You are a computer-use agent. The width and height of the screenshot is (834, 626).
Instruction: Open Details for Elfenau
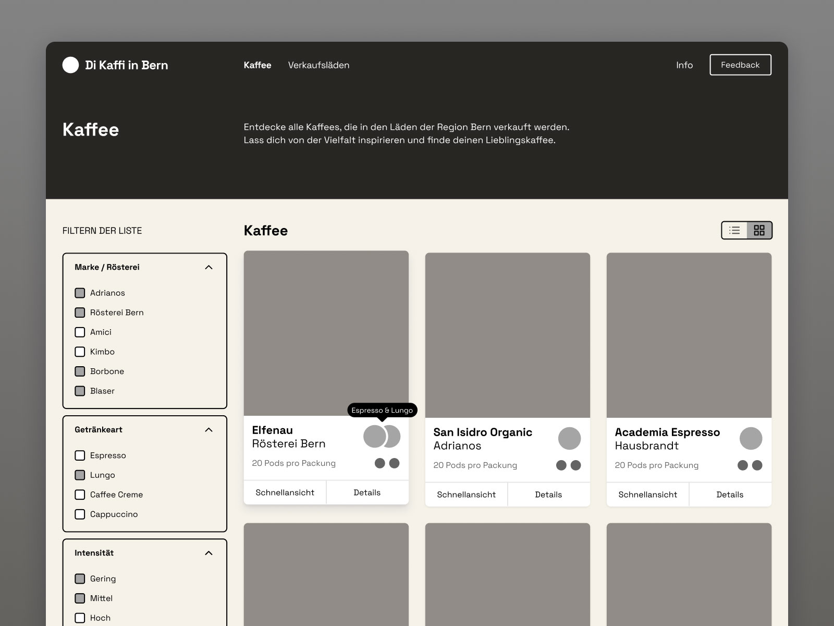click(367, 492)
